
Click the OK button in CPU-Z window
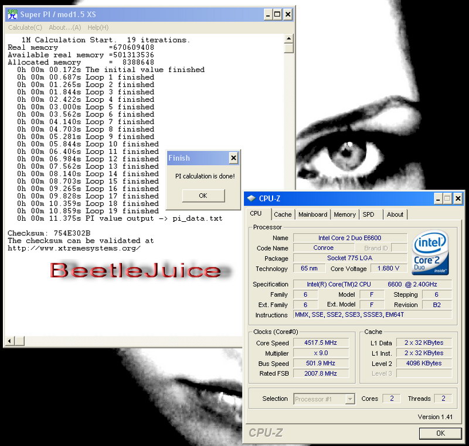[440, 433]
